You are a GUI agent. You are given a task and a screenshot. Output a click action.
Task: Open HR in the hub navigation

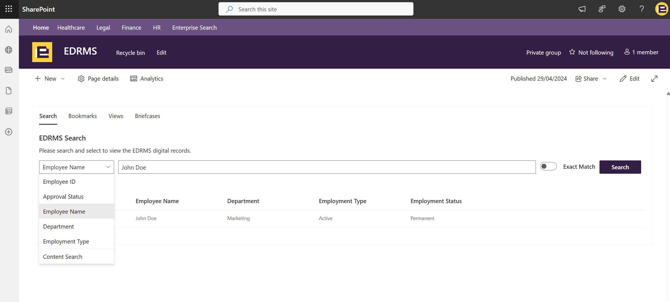(157, 28)
